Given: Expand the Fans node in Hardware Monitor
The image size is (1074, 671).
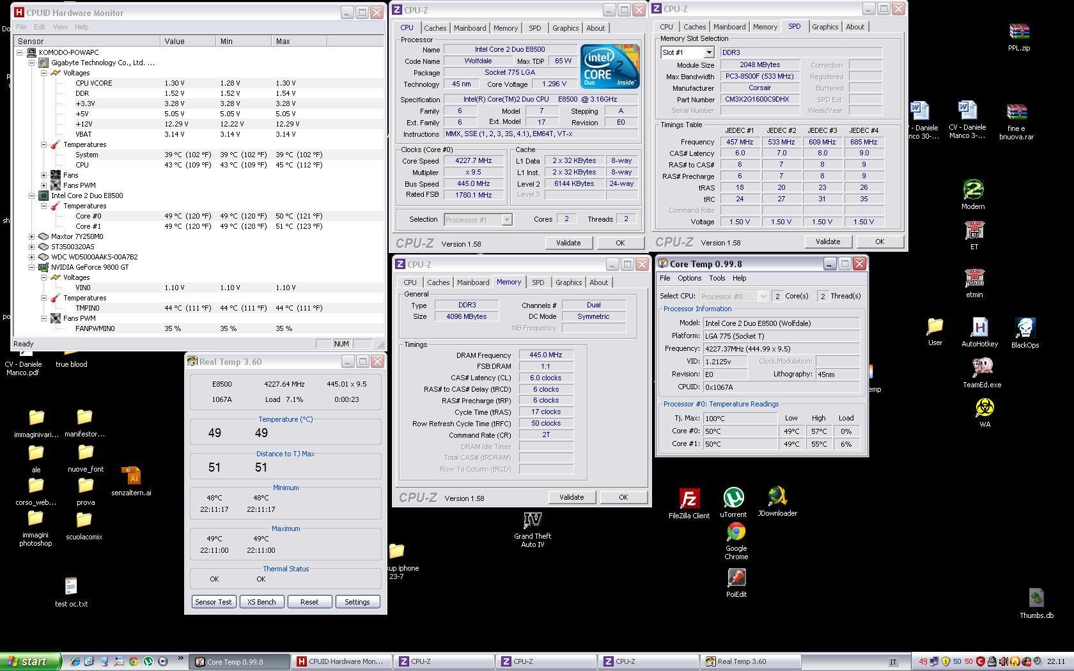Looking at the screenshot, I should coord(44,175).
